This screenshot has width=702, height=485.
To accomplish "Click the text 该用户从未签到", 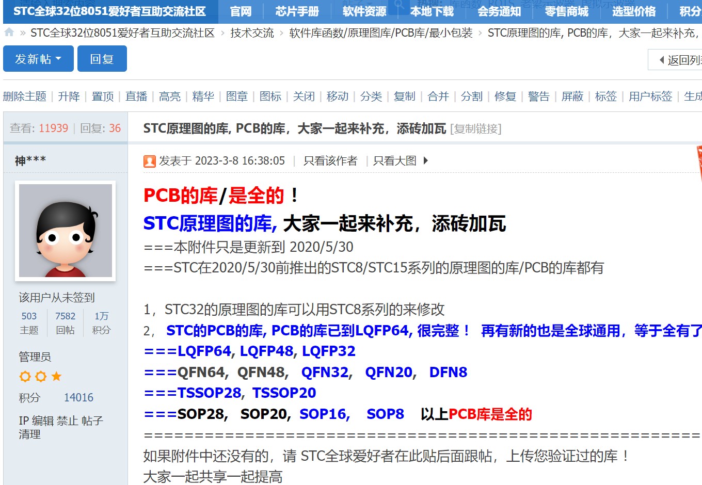I will (x=57, y=298).
